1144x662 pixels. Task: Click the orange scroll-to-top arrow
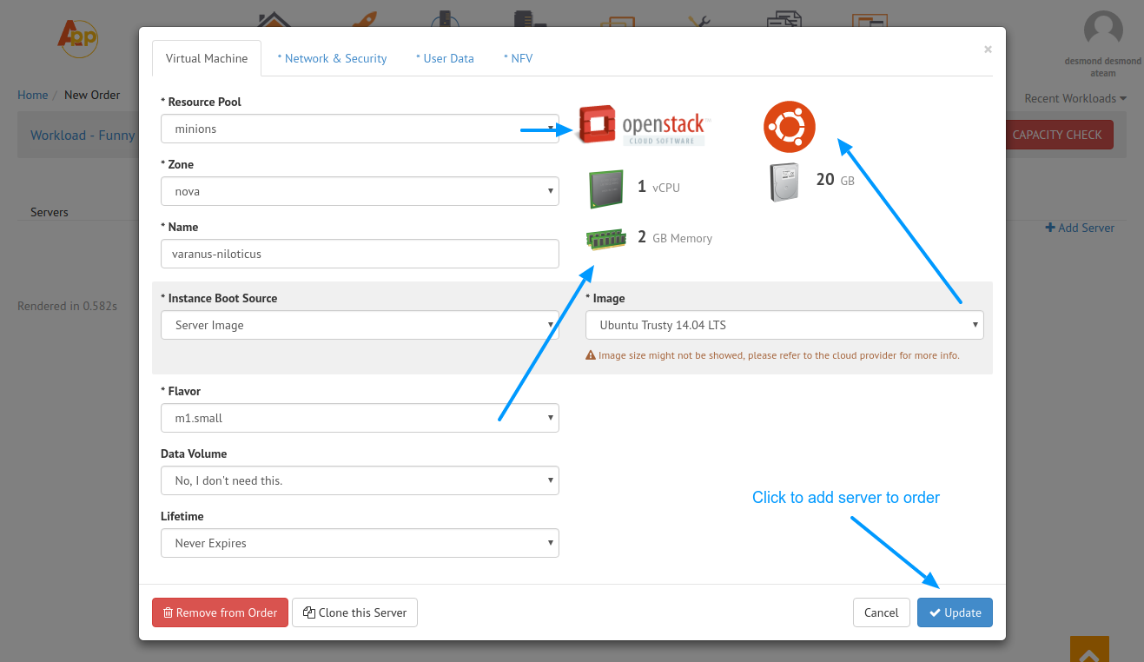[1090, 649]
